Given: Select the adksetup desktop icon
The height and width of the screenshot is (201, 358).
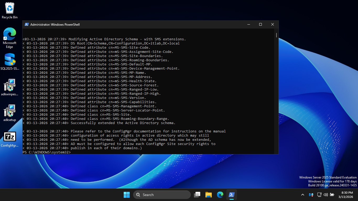Looking at the screenshot, I should pos(10,113).
